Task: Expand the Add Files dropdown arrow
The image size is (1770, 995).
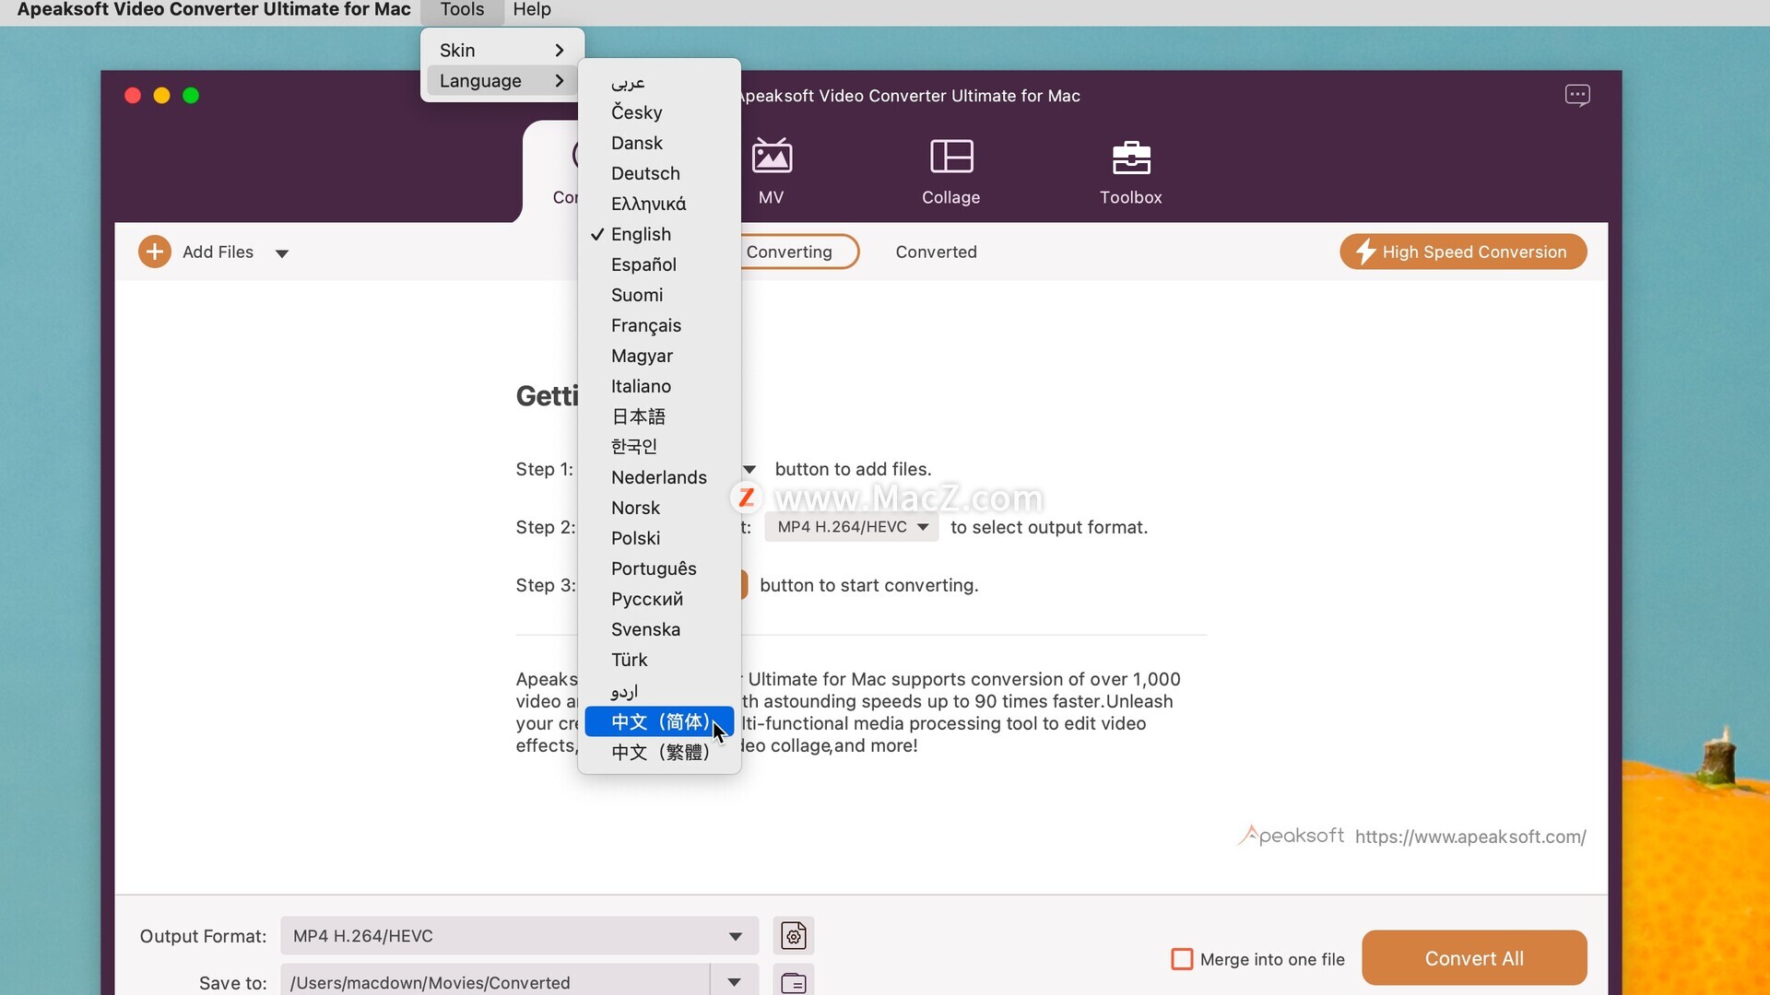Action: tap(282, 253)
